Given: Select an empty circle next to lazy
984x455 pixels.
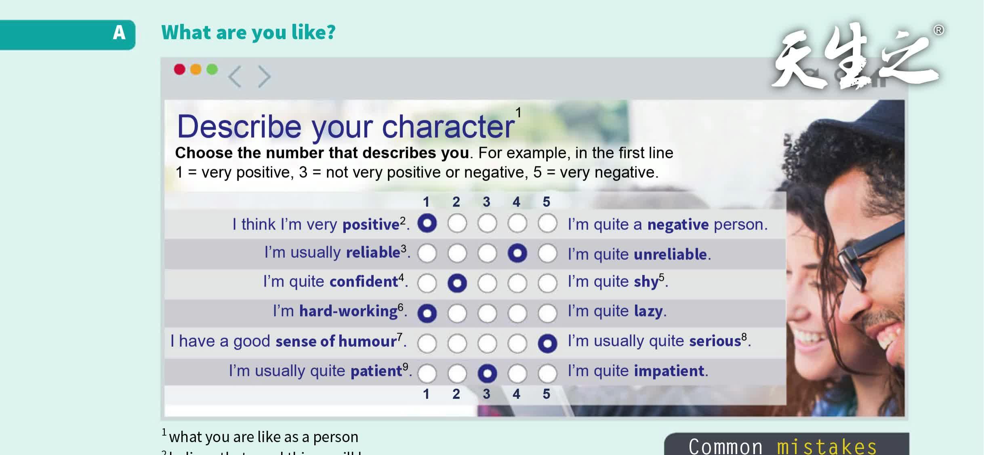Looking at the screenshot, I should click(x=547, y=313).
